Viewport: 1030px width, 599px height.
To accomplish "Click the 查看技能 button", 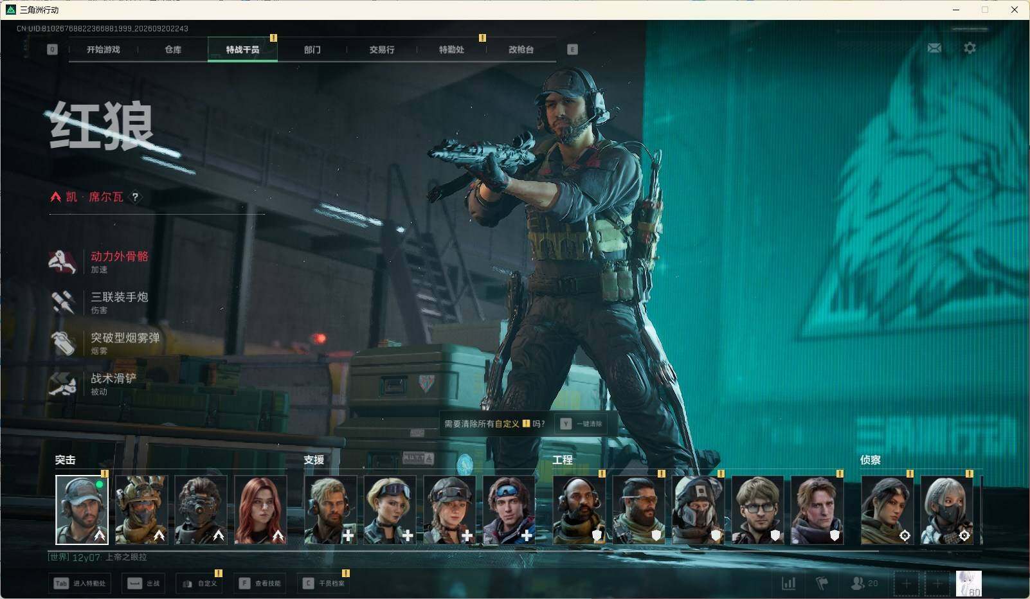I will point(260,583).
